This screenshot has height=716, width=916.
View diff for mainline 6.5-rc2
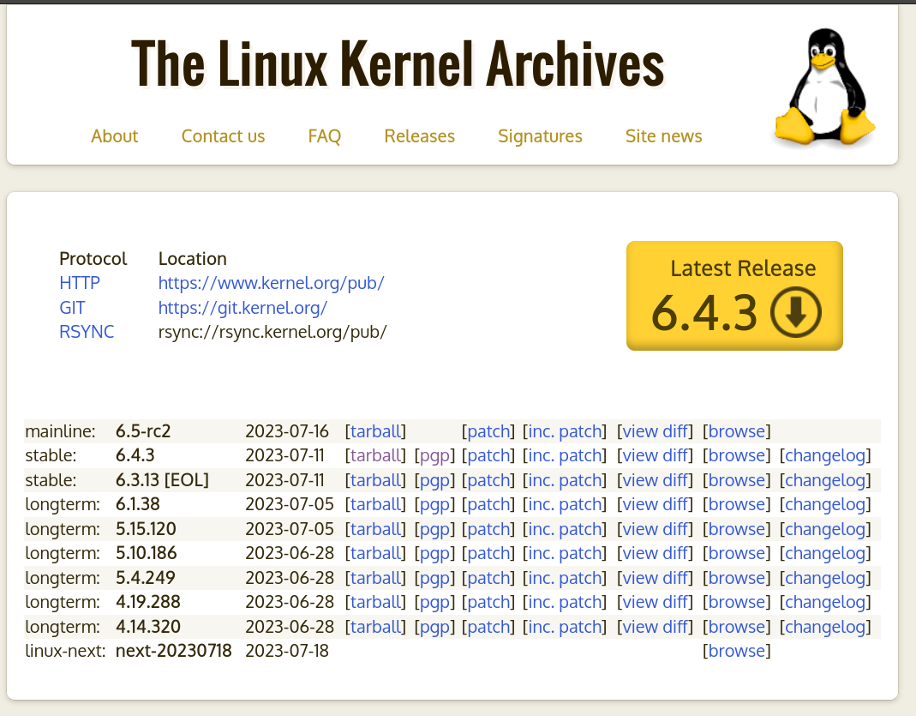[655, 431]
